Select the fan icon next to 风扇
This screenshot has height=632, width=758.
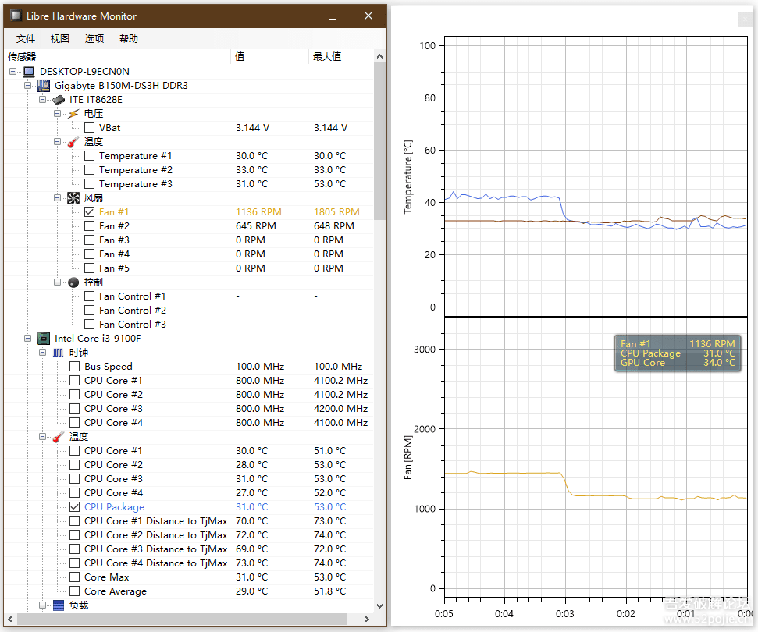[73, 197]
